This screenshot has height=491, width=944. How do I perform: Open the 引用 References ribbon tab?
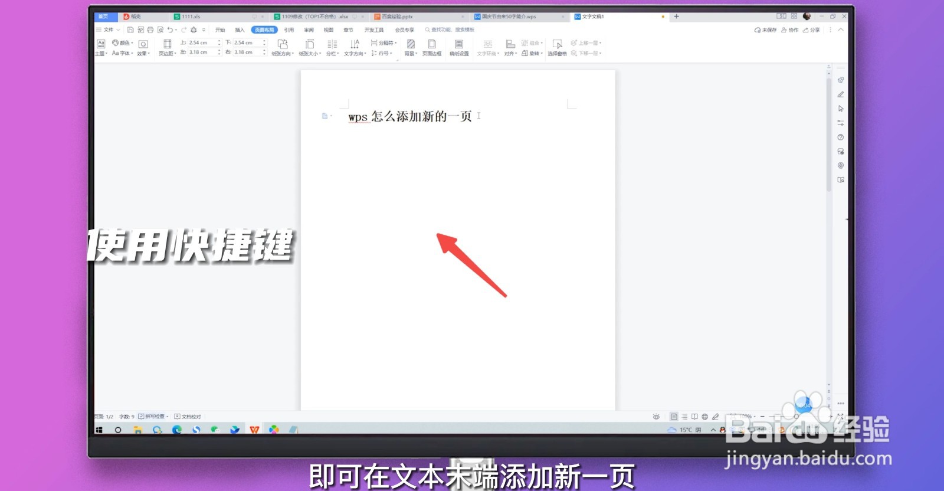[x=289, y=30]
